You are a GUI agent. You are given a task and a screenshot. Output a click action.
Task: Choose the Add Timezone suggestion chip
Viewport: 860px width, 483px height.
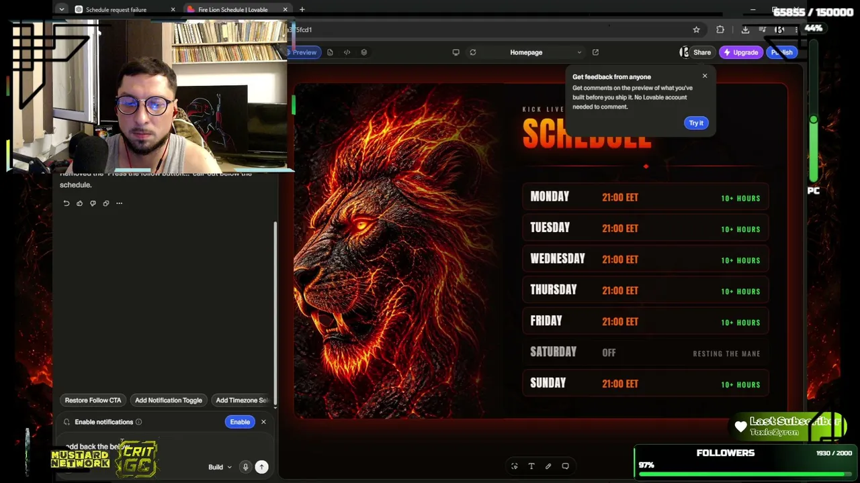(x=242, y=400)
